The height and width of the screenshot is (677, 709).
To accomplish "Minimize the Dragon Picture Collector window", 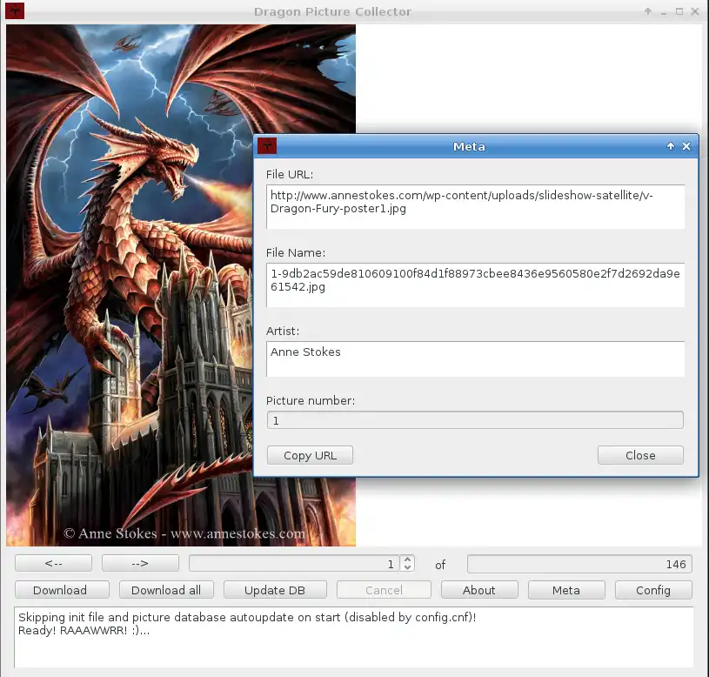I will click(664, 12).
